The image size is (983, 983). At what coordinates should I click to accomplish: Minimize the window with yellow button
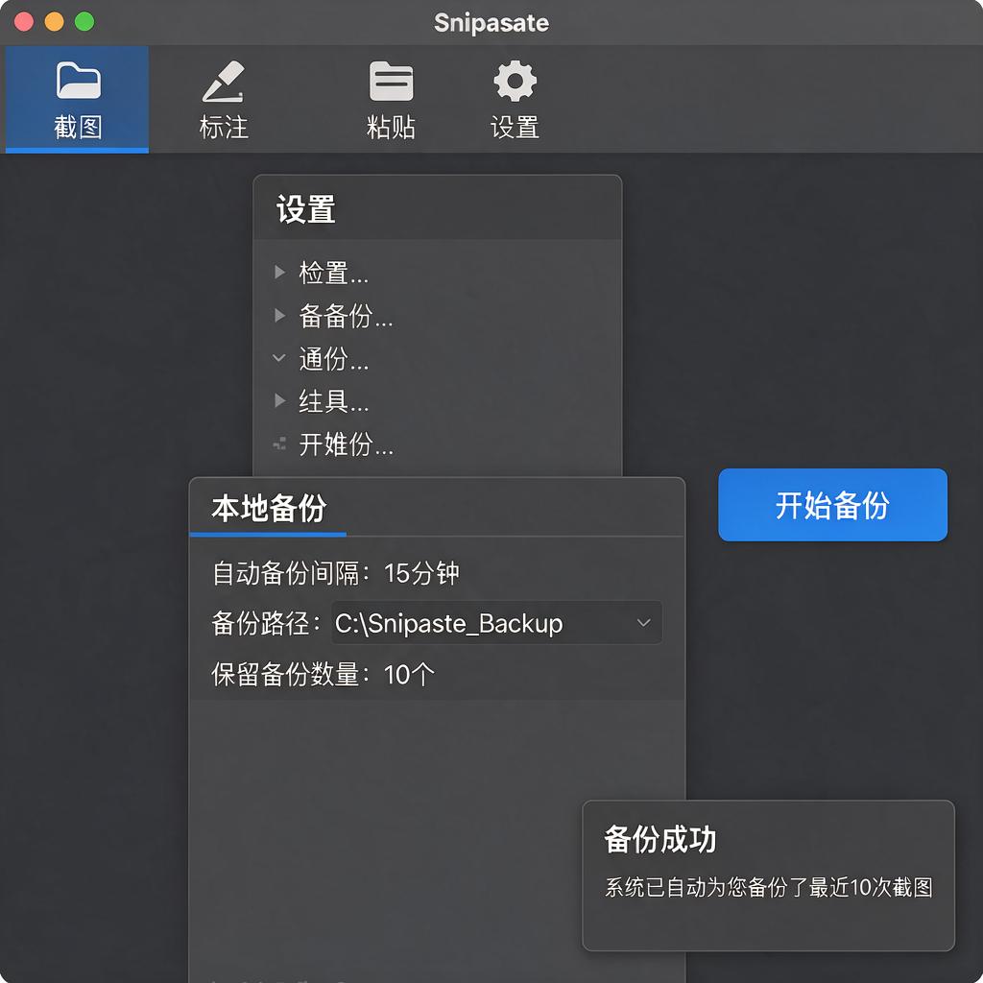[x=54, y=22]
